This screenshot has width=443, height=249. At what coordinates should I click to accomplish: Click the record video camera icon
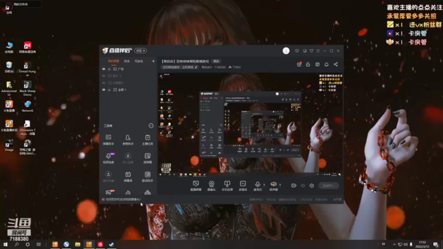click(x=293, y=185)
